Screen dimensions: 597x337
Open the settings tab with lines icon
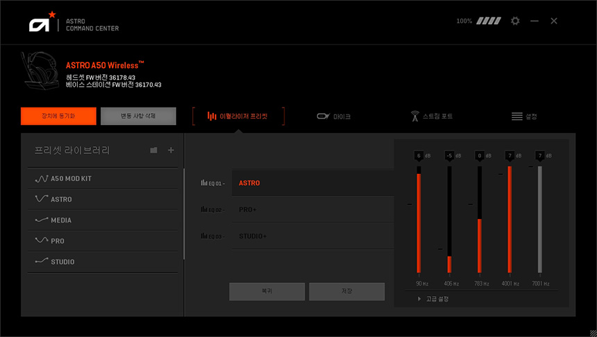click(x=524, y=116)
